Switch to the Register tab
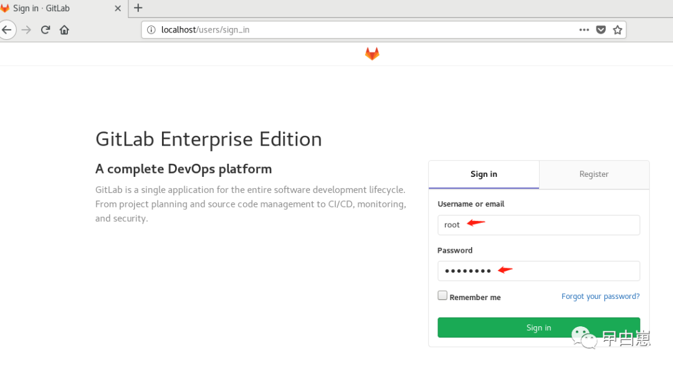Image resolution: width=673 pixels, height=368 pixels. point(594,174)
